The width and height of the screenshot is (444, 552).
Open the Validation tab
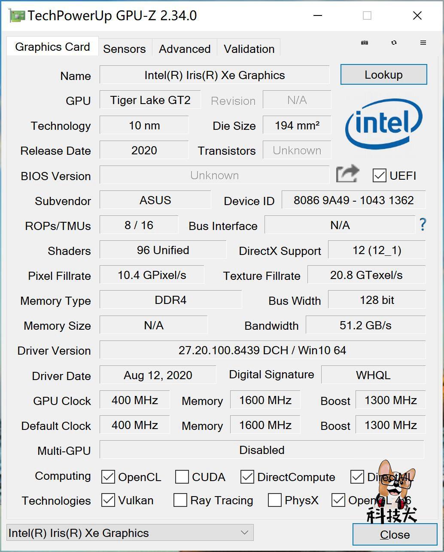pyautogui.click(x=249, y=49)
